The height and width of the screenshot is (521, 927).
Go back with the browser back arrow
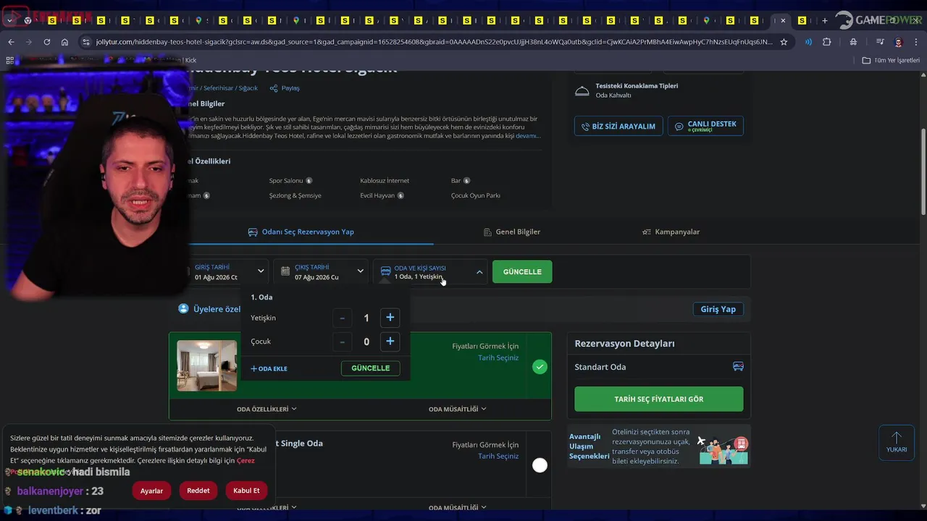coord(11,42)
